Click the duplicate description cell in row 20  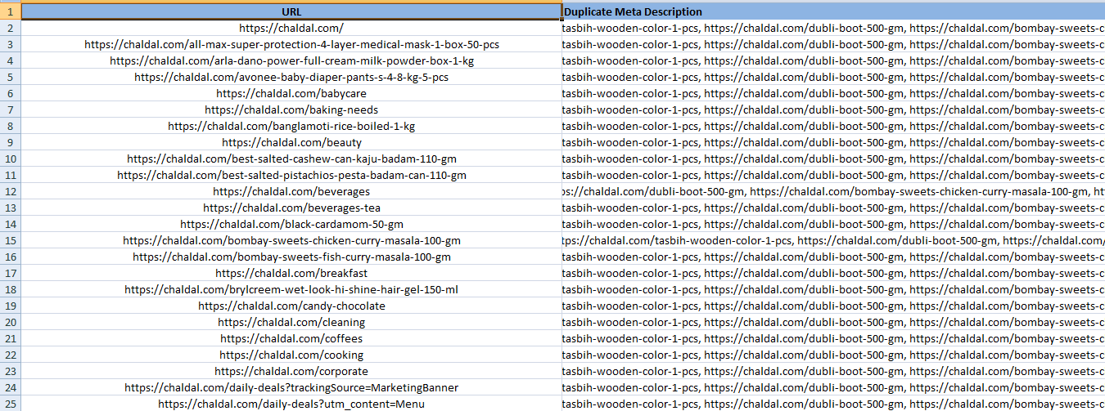pos(833,322)
